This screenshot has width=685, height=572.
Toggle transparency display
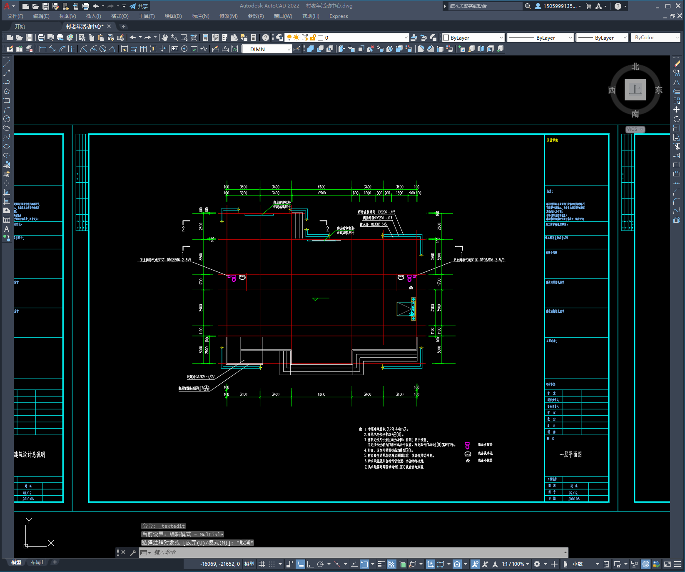[x=392, y=564]
